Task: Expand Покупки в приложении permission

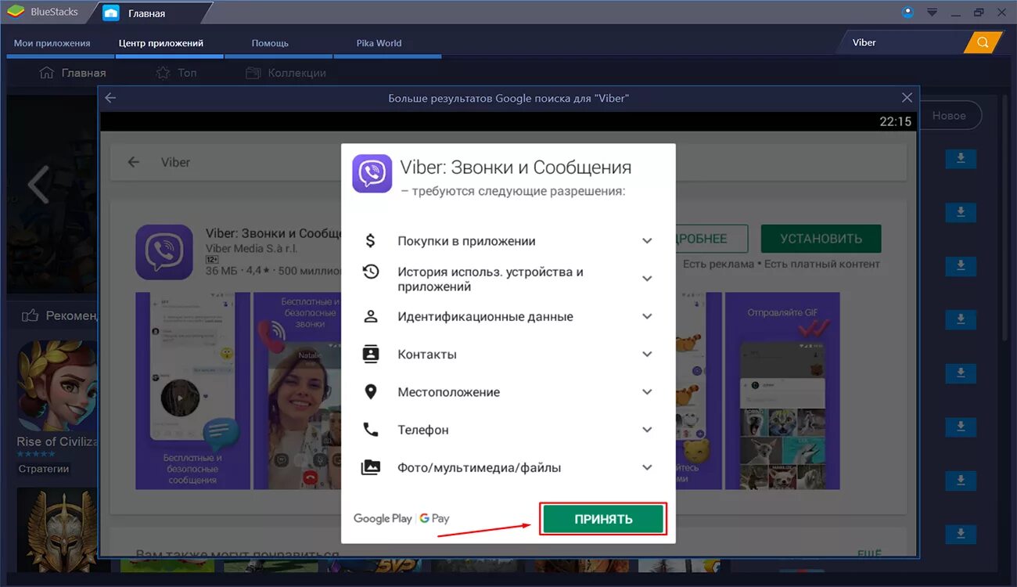Action: coord(647,241)
